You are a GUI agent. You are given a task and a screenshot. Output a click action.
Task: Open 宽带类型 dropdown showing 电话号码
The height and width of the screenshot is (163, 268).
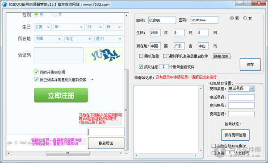coord(241,89)
